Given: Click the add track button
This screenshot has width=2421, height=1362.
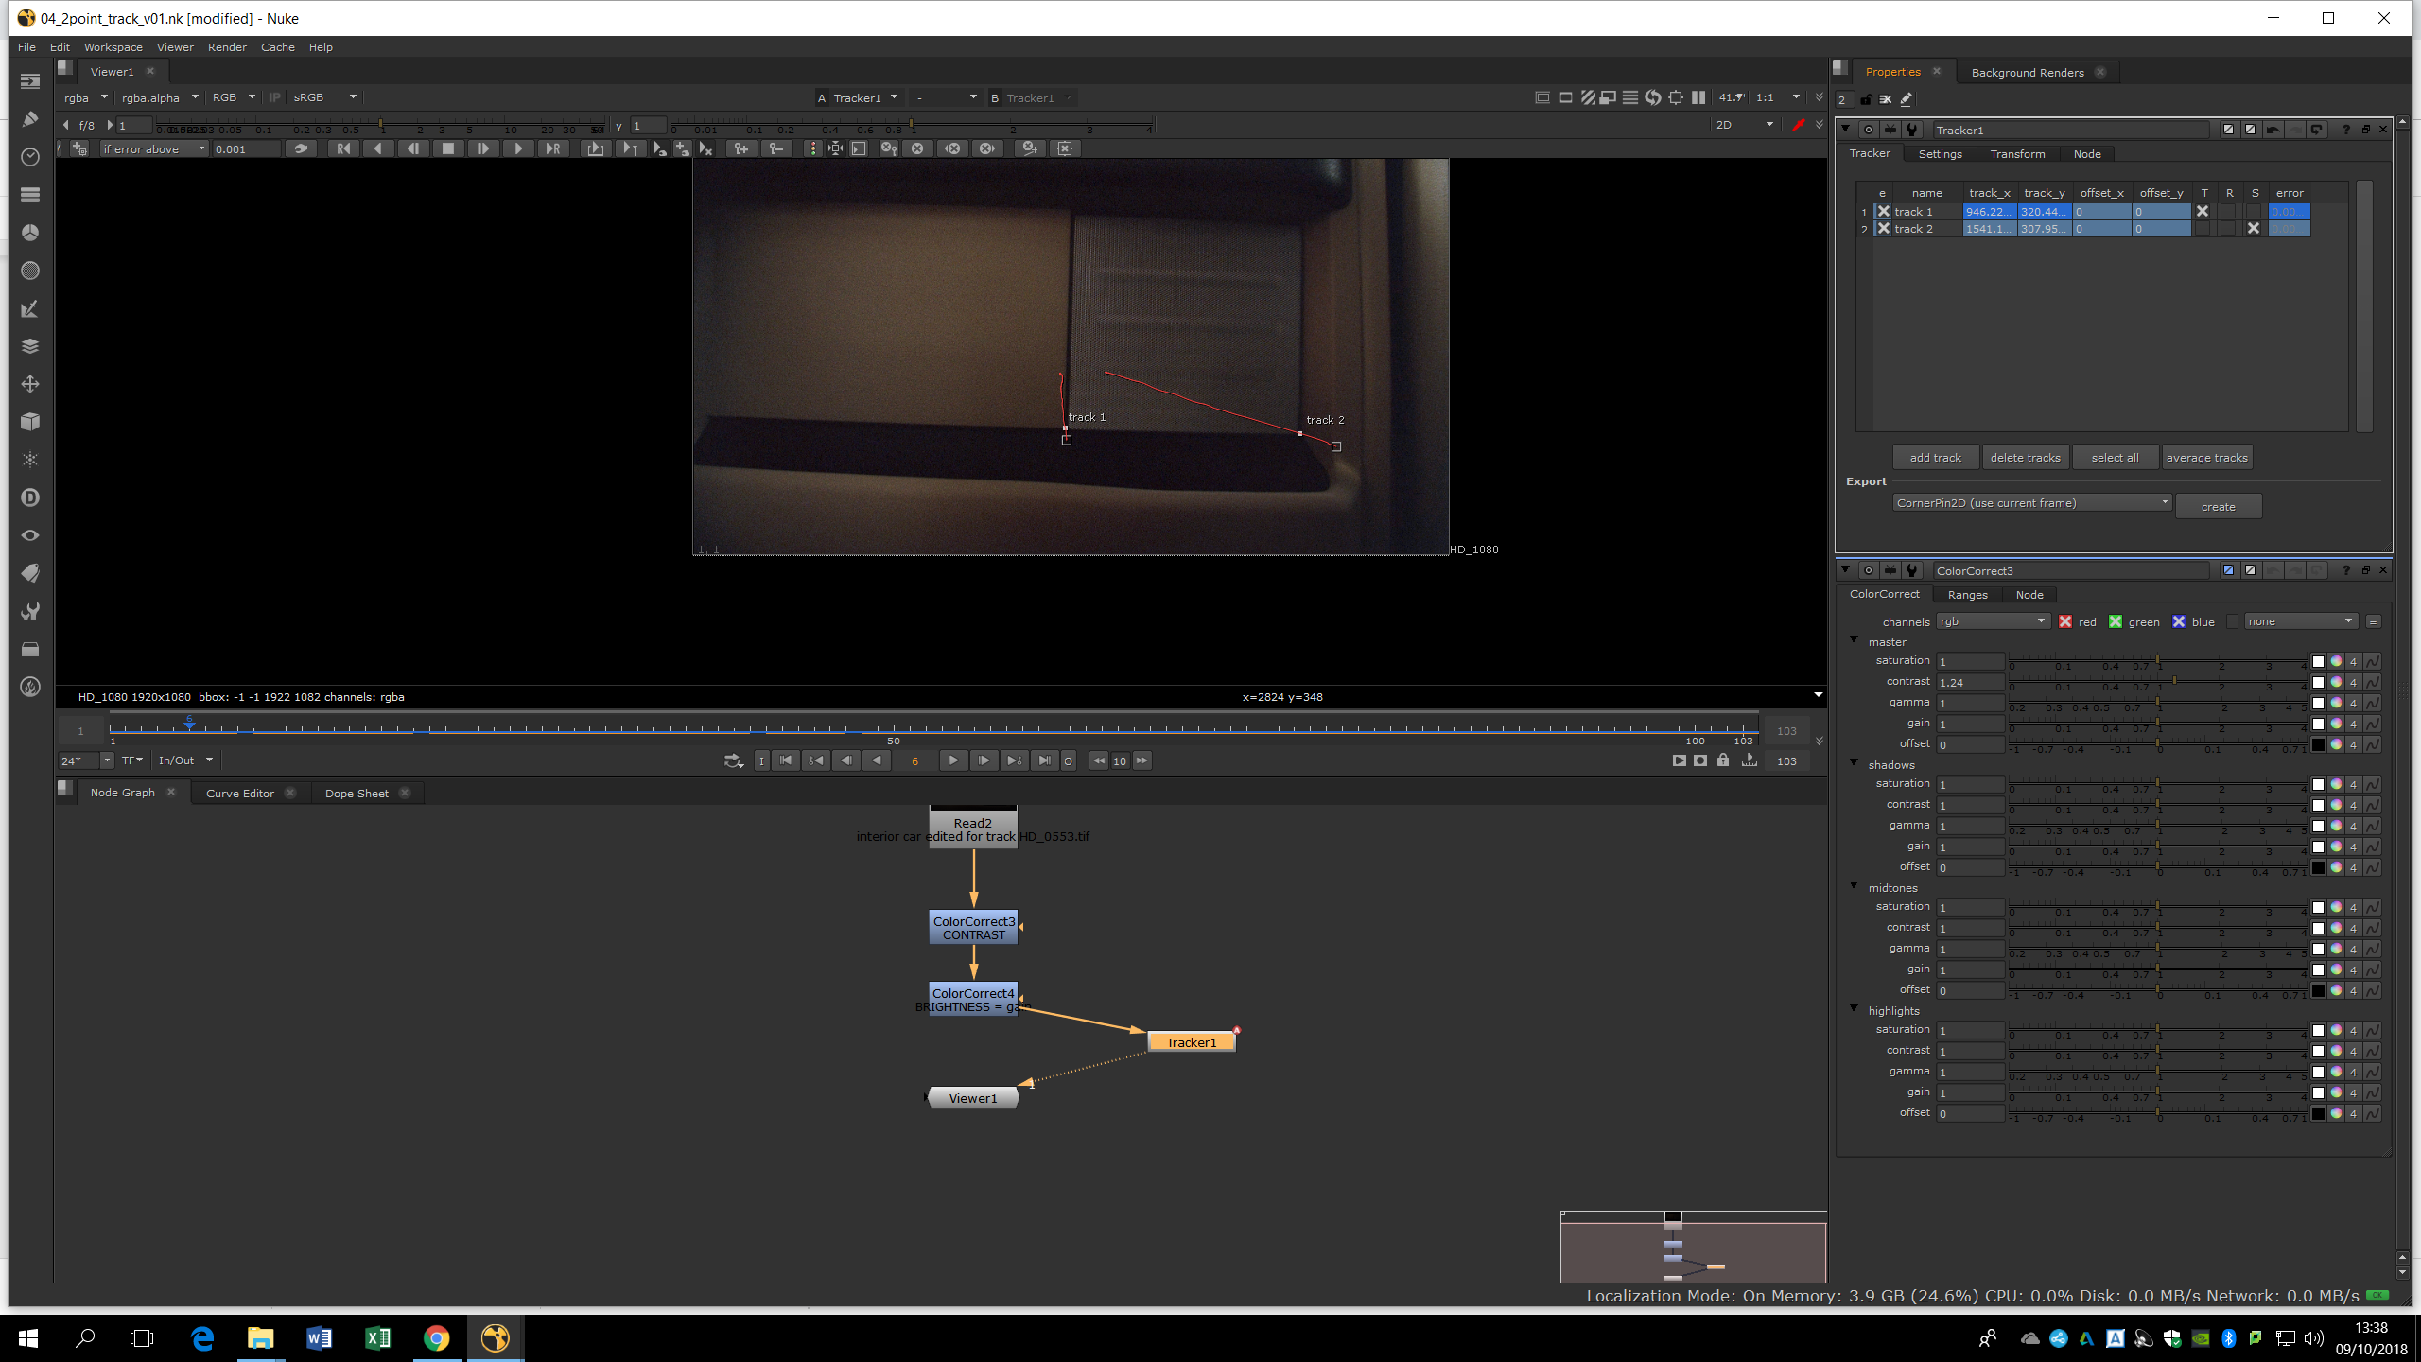Looking at the screenshot, I should (x=1935, y=458).
